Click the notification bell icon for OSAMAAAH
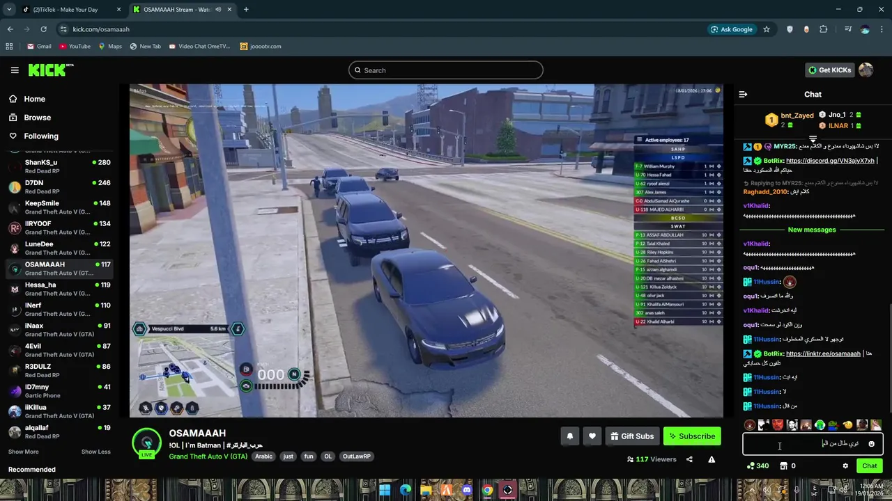This screenshot has height=501, width=892. (x=570, y=436)
